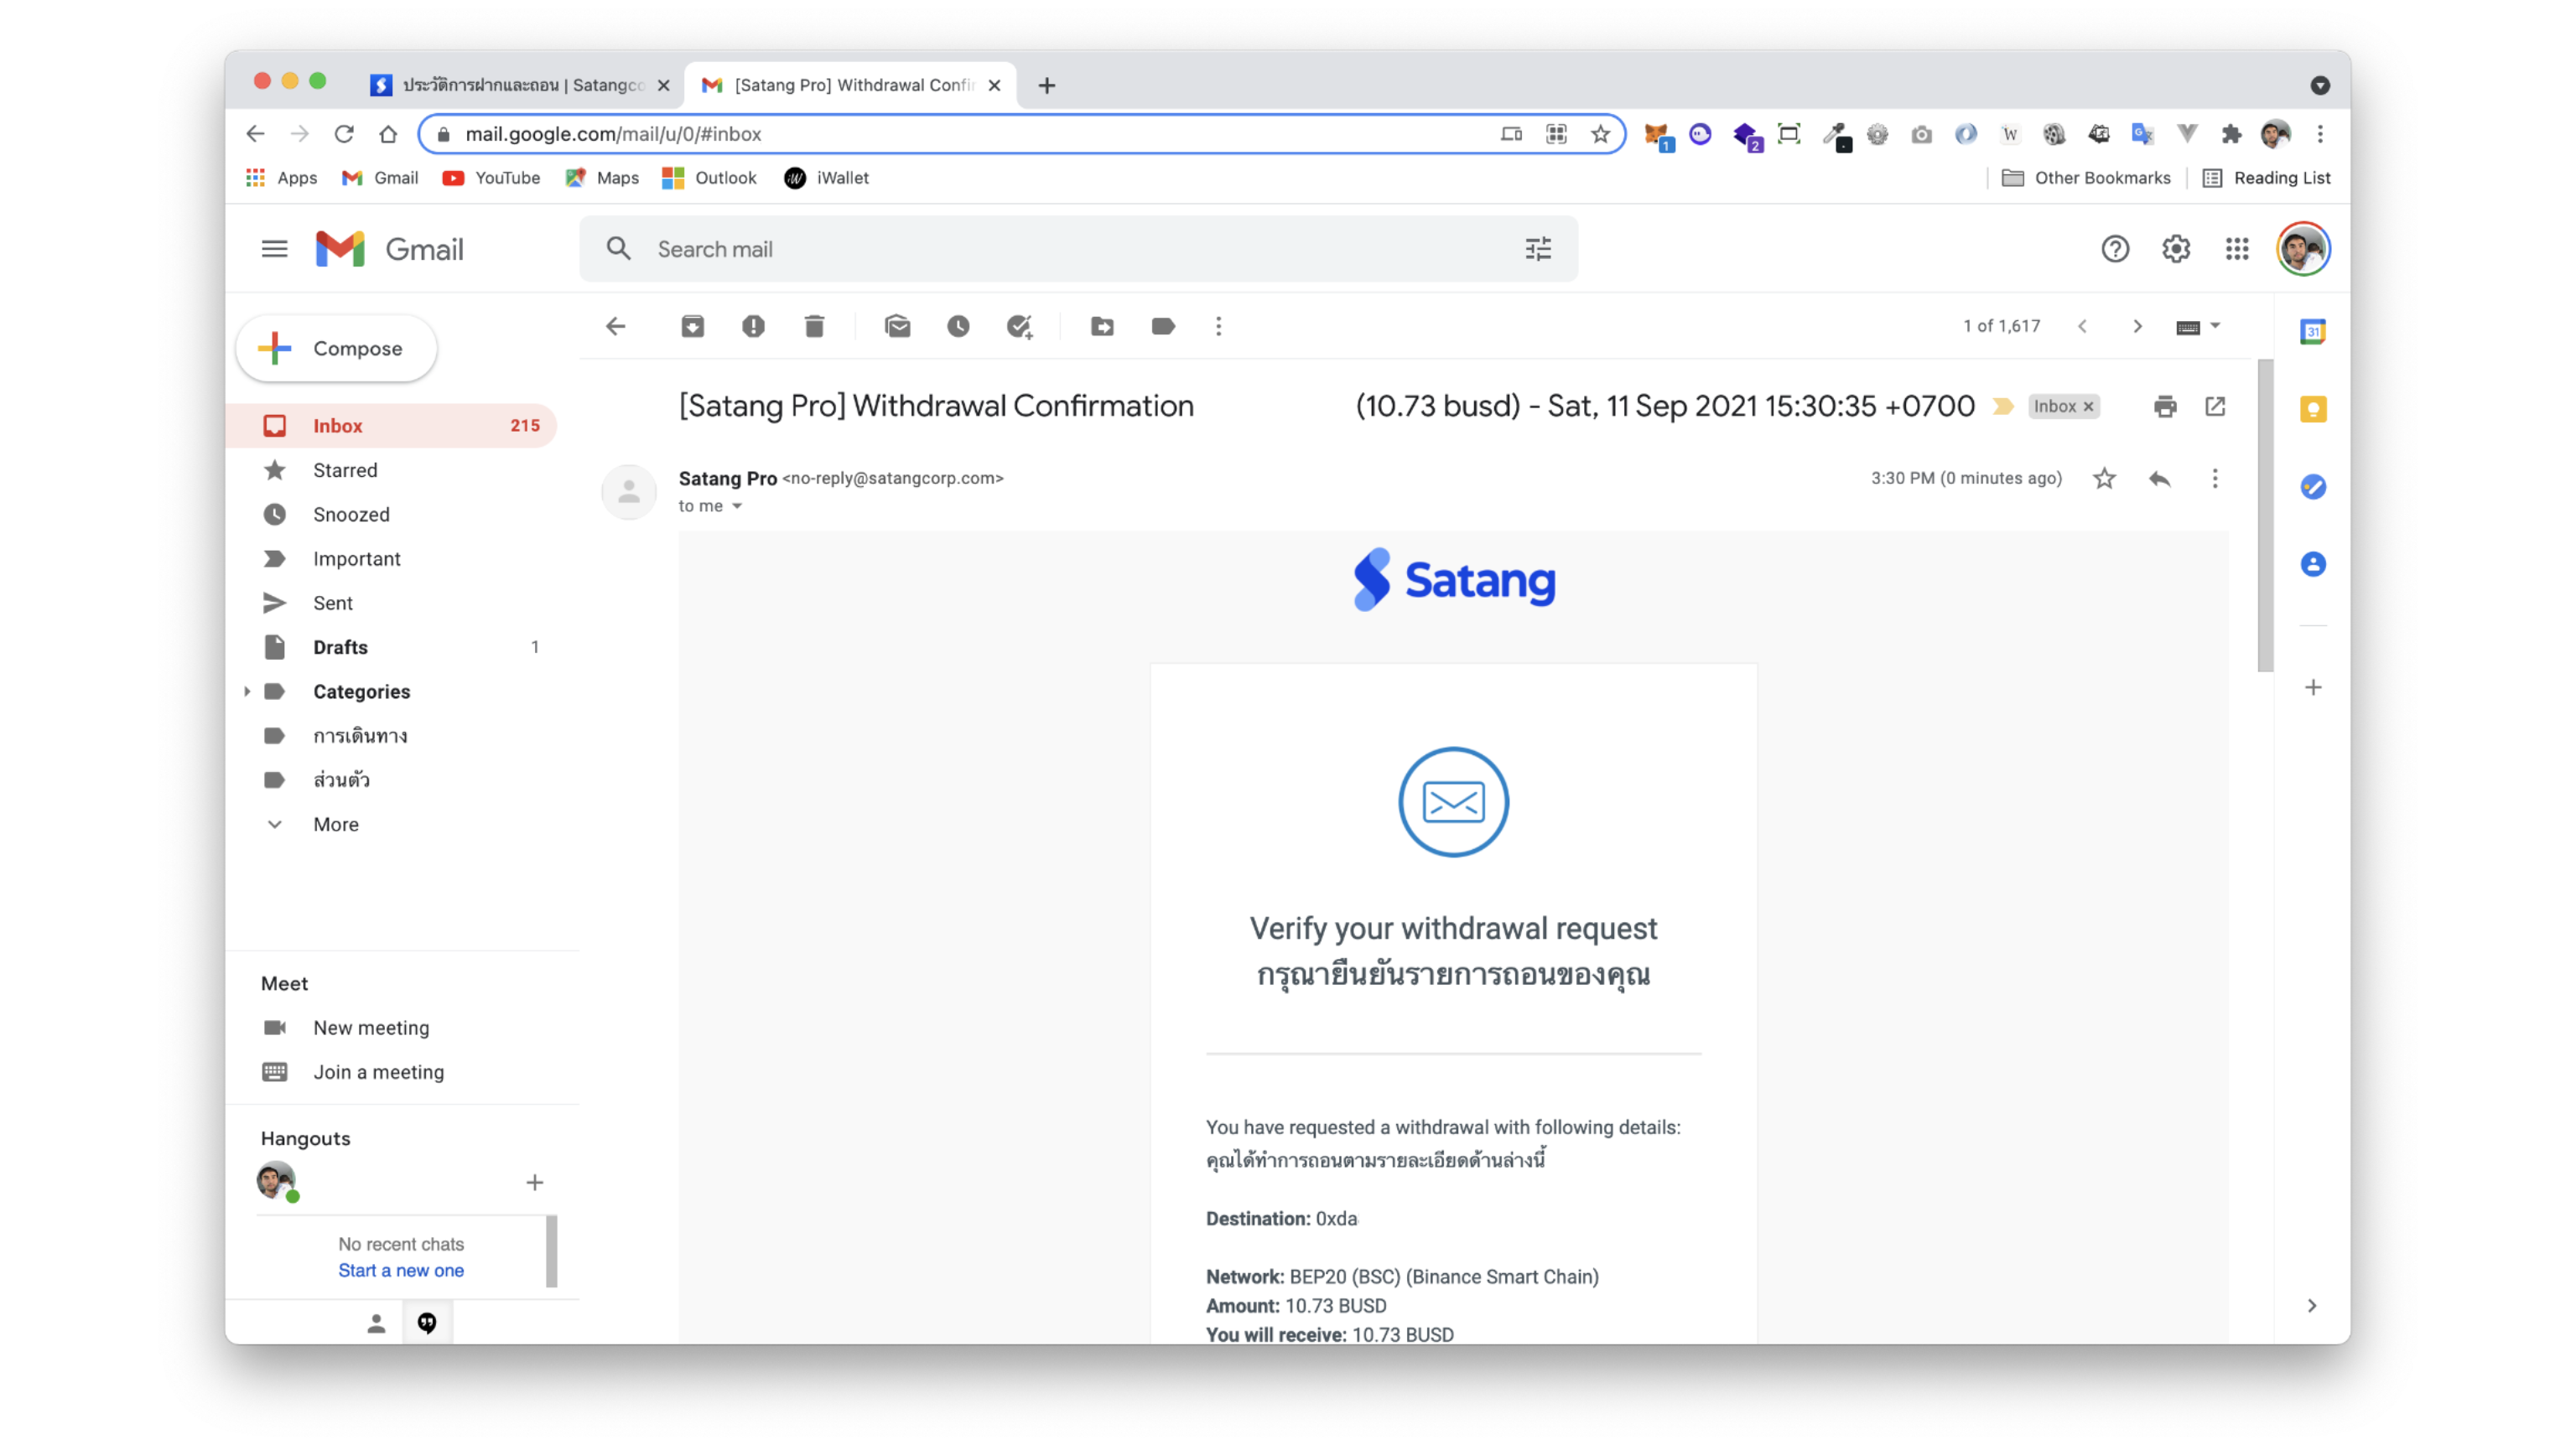The image size is (2576, 1445).
Task: Open Gmail Settings gear
Action: coord(2176,249)
